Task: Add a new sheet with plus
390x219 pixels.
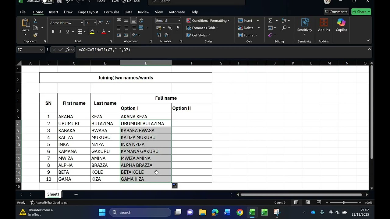Action: click(76, 194)
